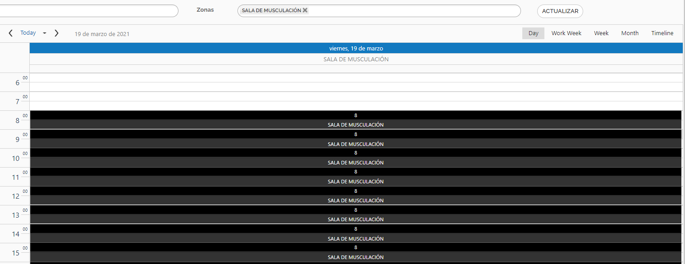Open the 15:00 SALA DE MUSCULACIÓN appointment
The height and width of the screenshot is (264, 685).
click(356, 253)
